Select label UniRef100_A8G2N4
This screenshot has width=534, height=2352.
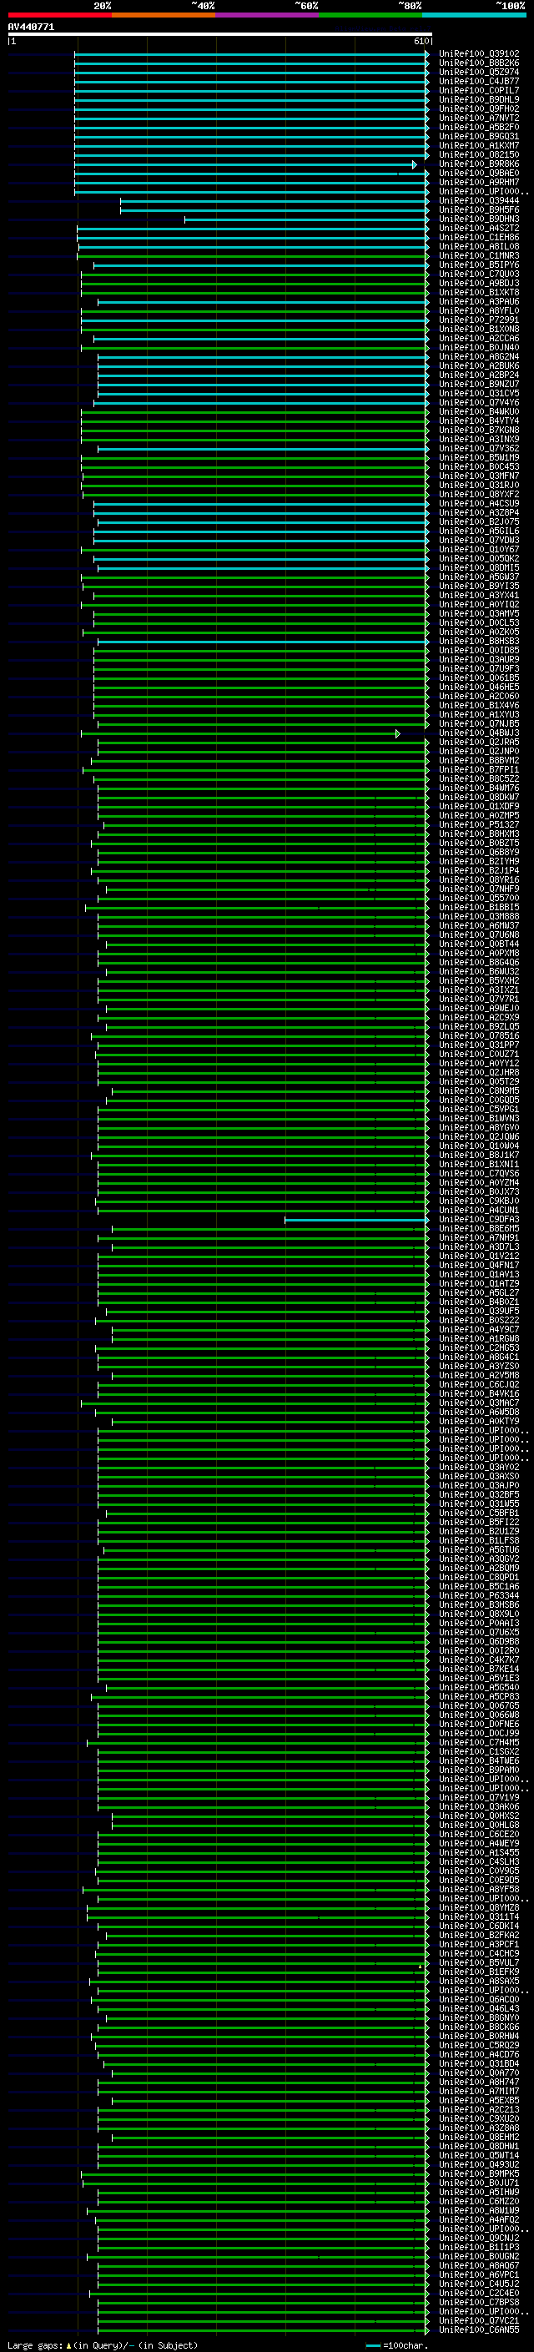pyautogui.click(x=478, y=357)
